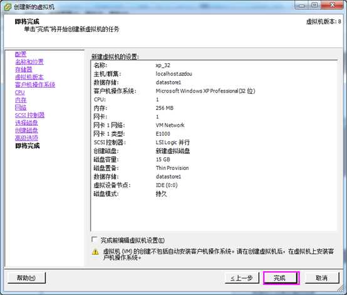Select the LSI Logic 并行 value
This screenshot has width=347, height=295.
[x=173, y=142]
